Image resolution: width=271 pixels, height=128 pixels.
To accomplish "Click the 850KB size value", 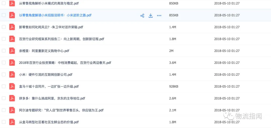I will click(174, 3).
